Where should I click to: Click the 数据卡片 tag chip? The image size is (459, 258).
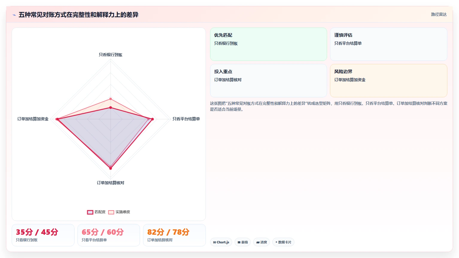283,242
